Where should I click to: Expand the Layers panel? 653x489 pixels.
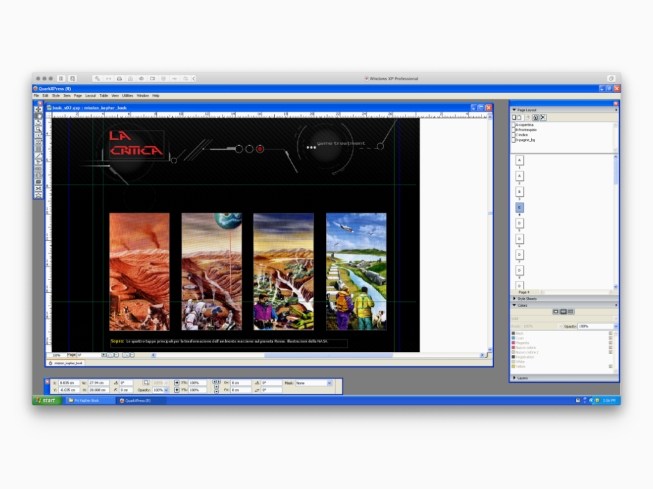click(515, 378)
